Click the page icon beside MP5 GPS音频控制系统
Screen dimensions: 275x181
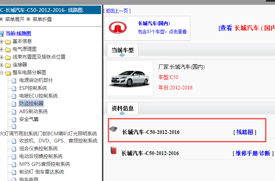click(x=14, y=164)
